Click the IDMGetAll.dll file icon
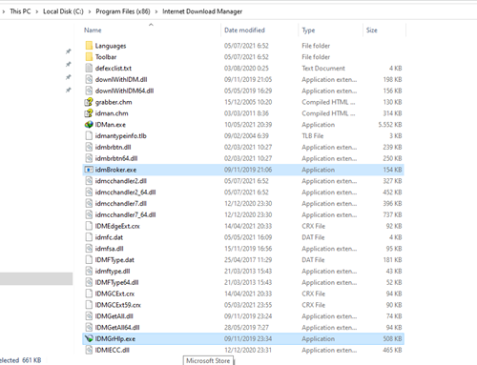Screen dimensions: 477x365 [x=89, y=316]
